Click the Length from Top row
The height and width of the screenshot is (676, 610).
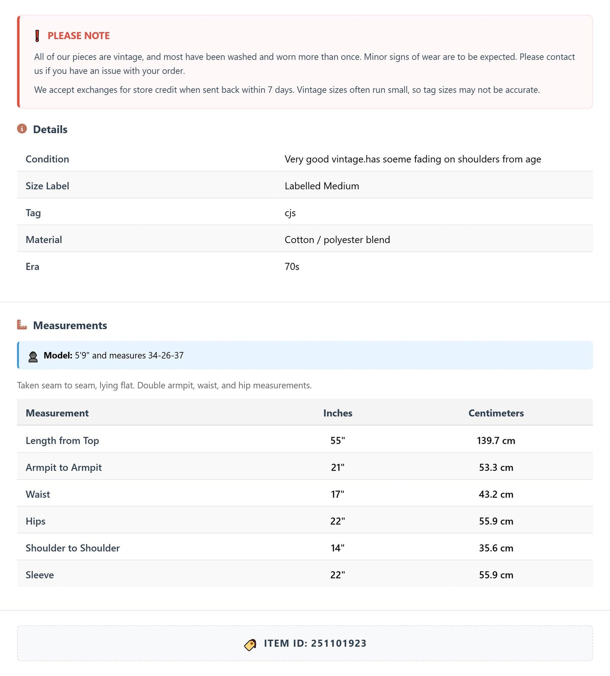click(305, 439)
